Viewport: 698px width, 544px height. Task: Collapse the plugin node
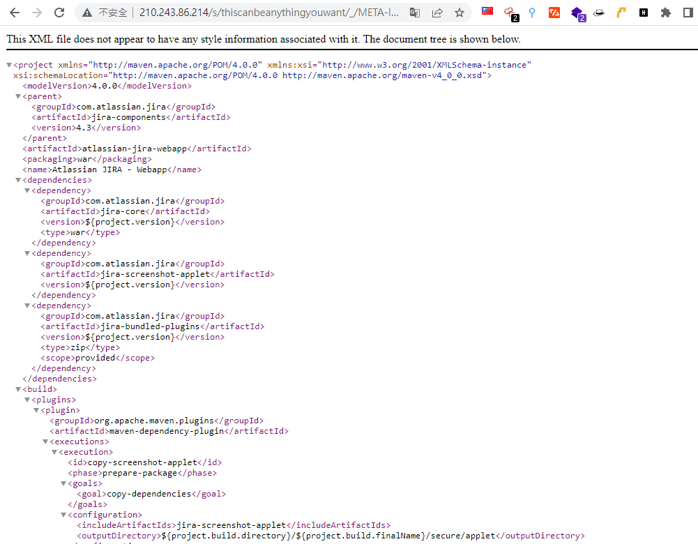(x=36, y=410)
